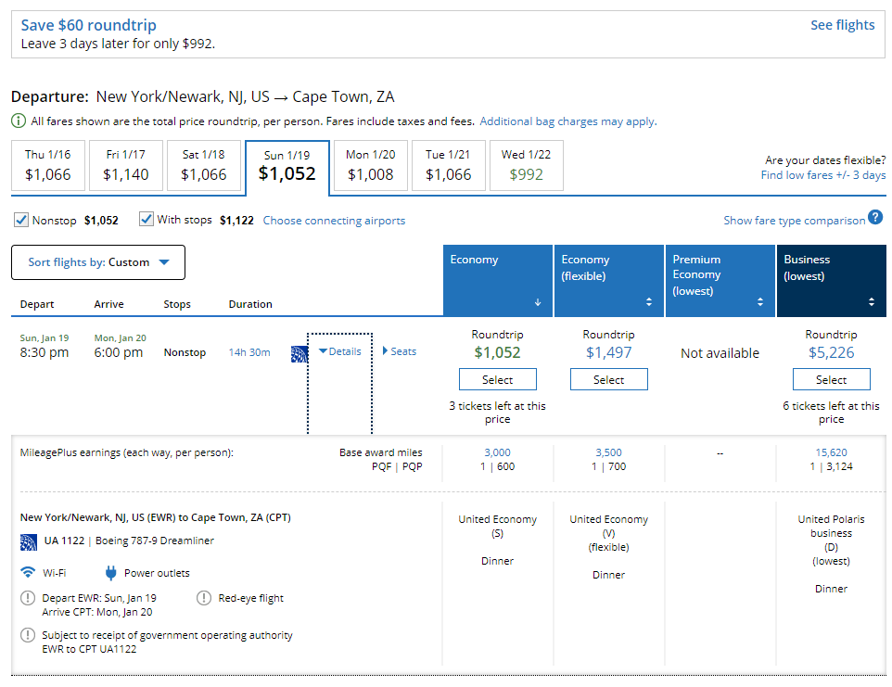
Task: Sort by Economy (flexible) column arrows
Action: tap(649, 302)
